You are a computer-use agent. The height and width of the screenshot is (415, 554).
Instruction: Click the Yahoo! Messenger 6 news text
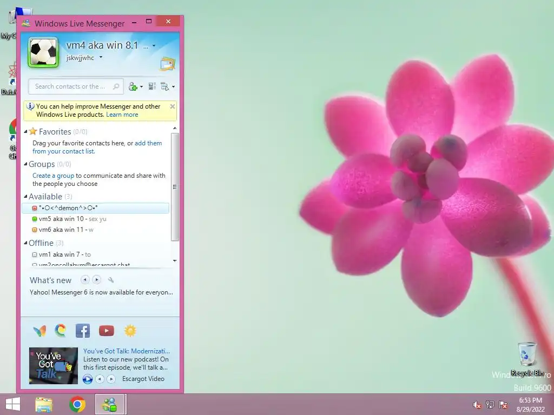[101, 292]
